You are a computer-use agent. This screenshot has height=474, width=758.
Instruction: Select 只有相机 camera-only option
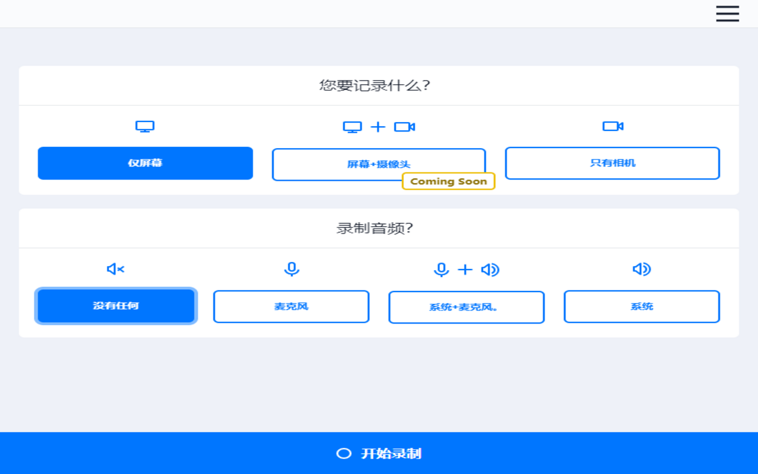tap(612, 163)
